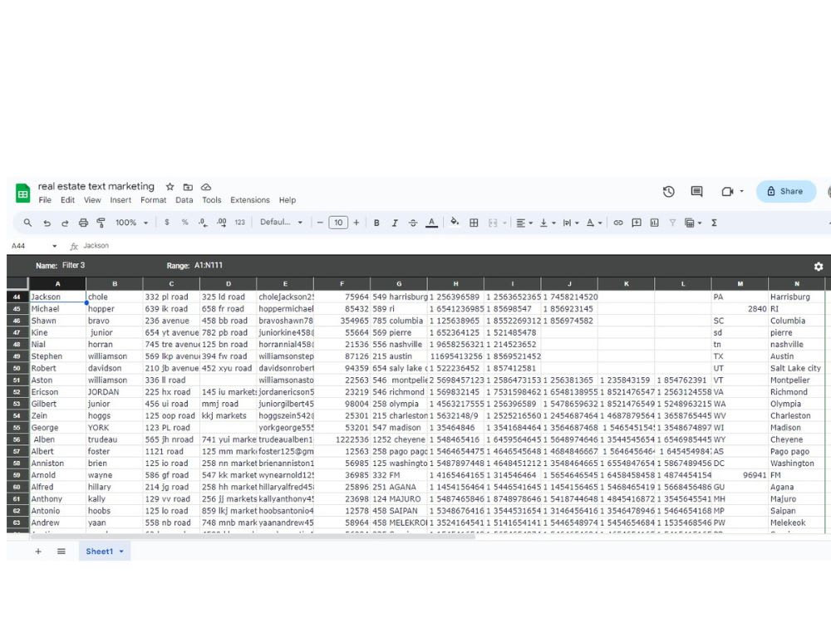The width and height of the screenshot is (831, 623).
Task: Format as currency with the dollar icon
Action: (167, 223)
